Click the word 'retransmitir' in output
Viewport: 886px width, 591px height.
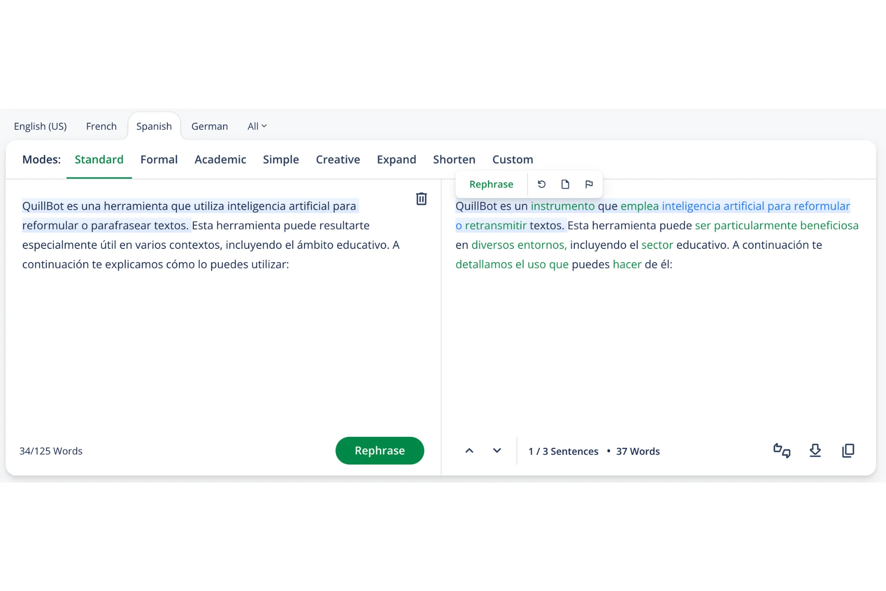point(496,225)
